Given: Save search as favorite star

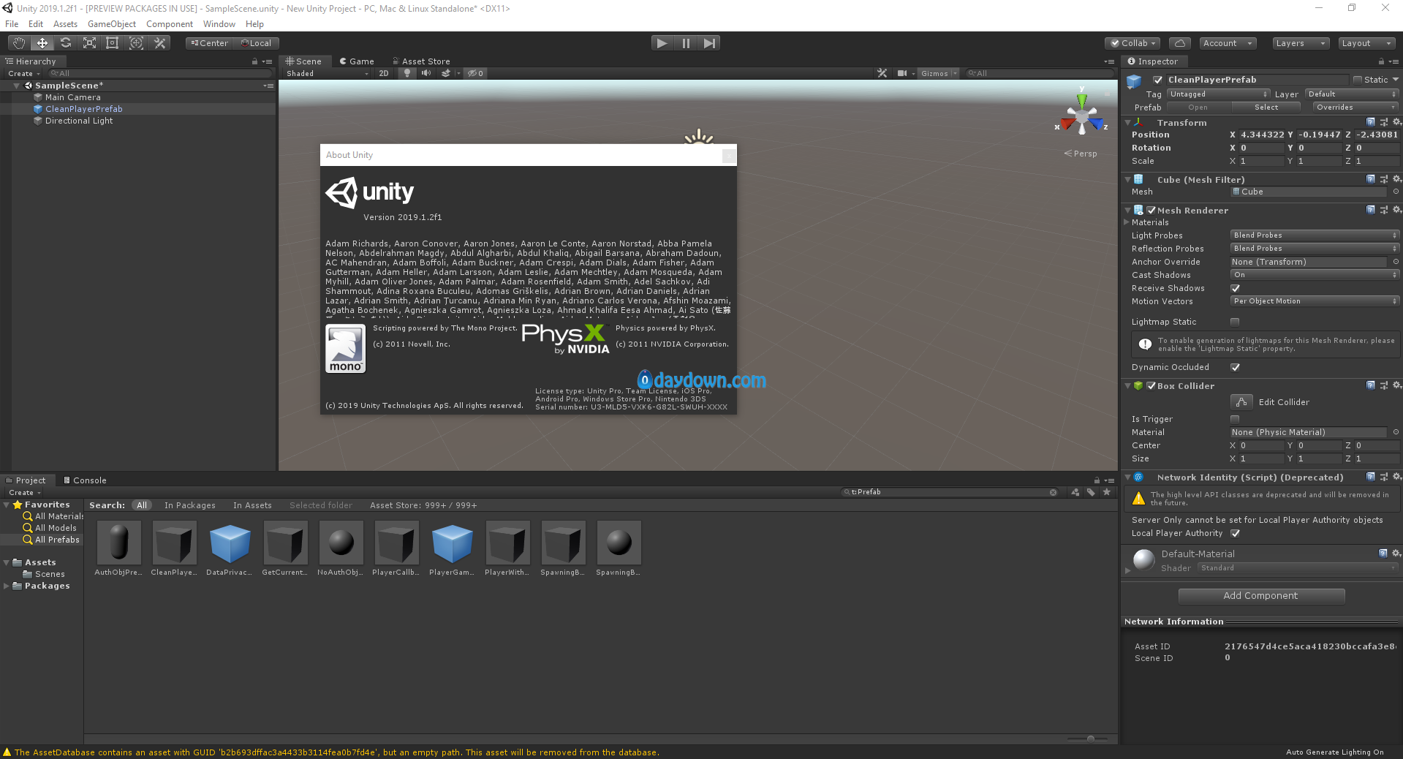Looking at the screenshot, I should (1107, 492).
